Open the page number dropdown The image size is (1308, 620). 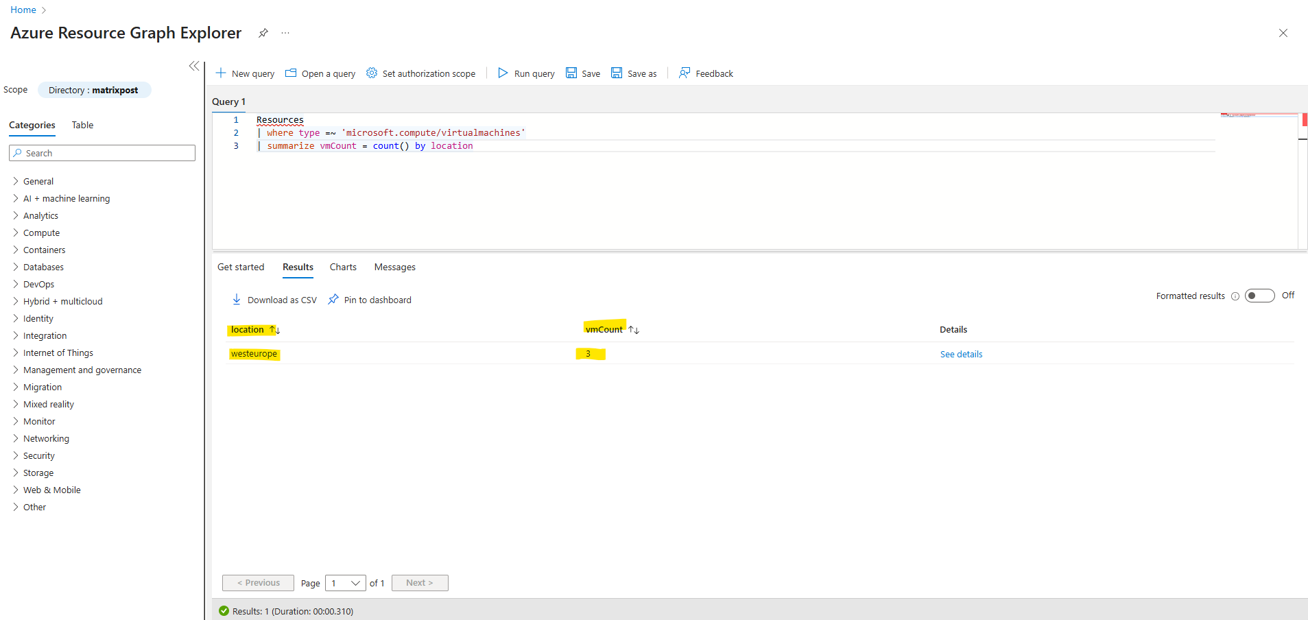[x=346, y=583]
